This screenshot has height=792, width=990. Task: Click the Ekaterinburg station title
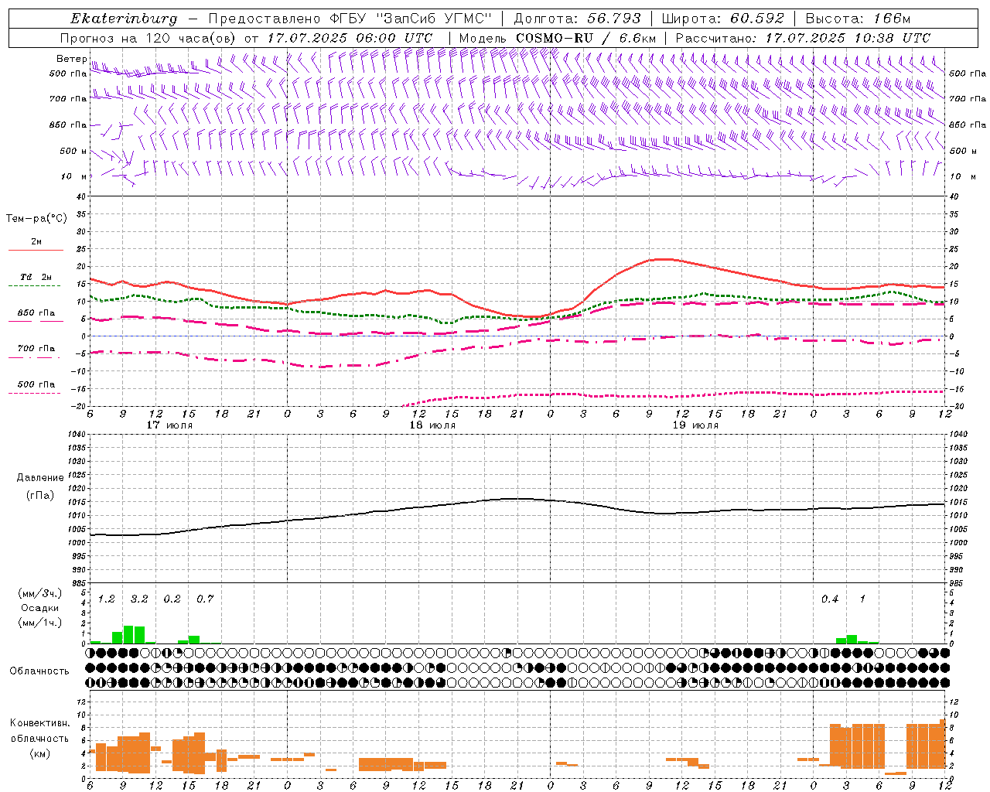pyautogui.click(x=124, y=19)
